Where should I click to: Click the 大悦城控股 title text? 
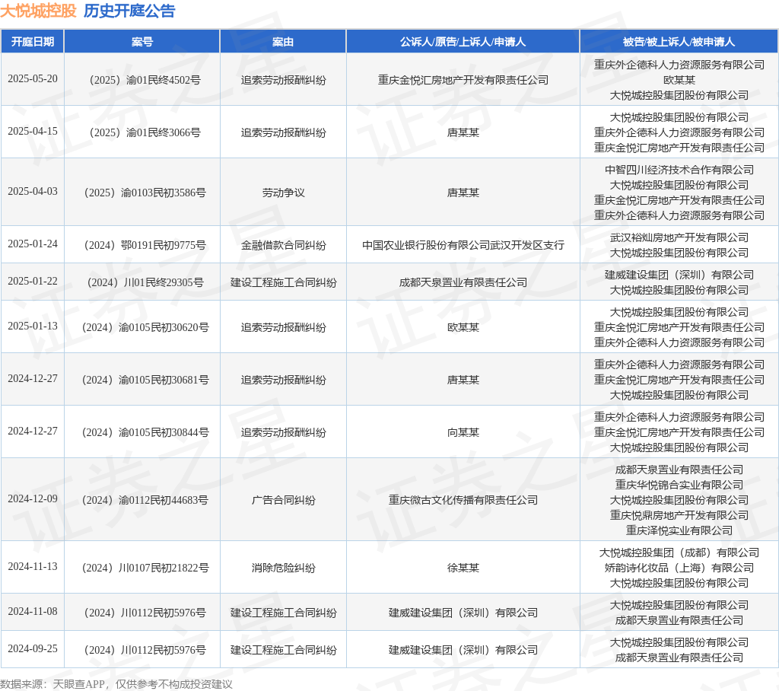pos(38,11)
